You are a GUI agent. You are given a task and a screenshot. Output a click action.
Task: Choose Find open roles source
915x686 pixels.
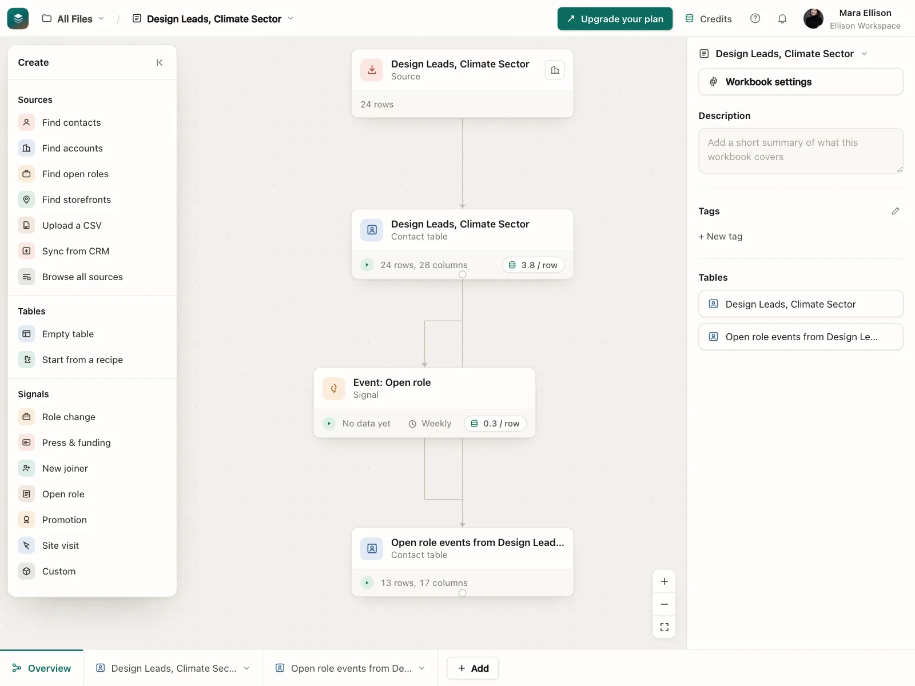point(92,174)
